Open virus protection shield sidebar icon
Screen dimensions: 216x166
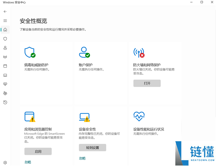point(5,39)
